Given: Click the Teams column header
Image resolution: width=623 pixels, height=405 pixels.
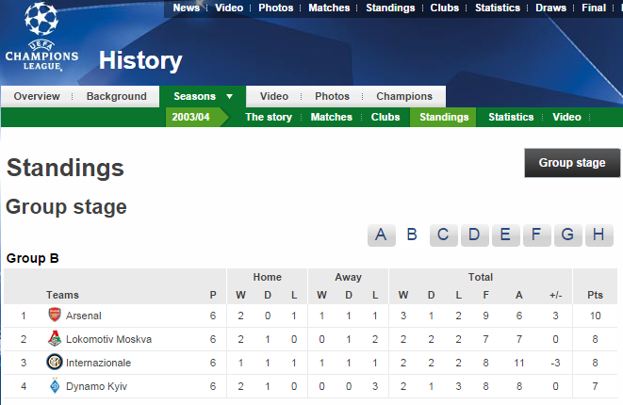Looking at the screenshot, I should (x=62, y=295).
